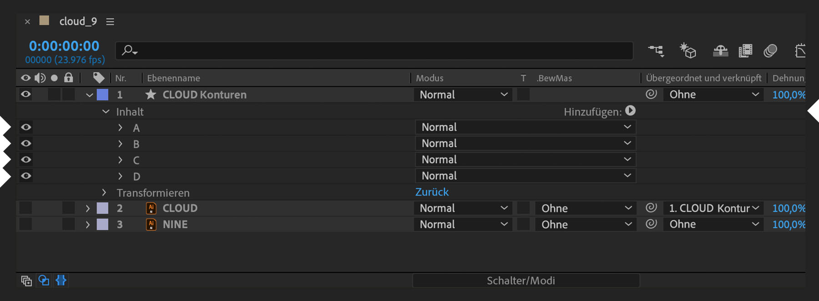The height and width of the screenshot is (301, 819).
Task: Enable frame blending icon in toolbar
Action: pos(745,50)
